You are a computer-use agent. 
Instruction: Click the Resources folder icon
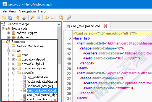point(9,42)
